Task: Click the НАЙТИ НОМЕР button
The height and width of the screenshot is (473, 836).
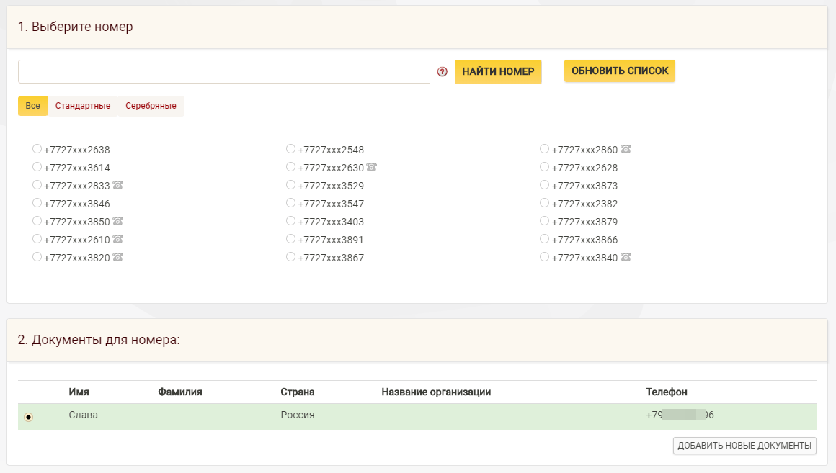Action: (x=498, y=71)
